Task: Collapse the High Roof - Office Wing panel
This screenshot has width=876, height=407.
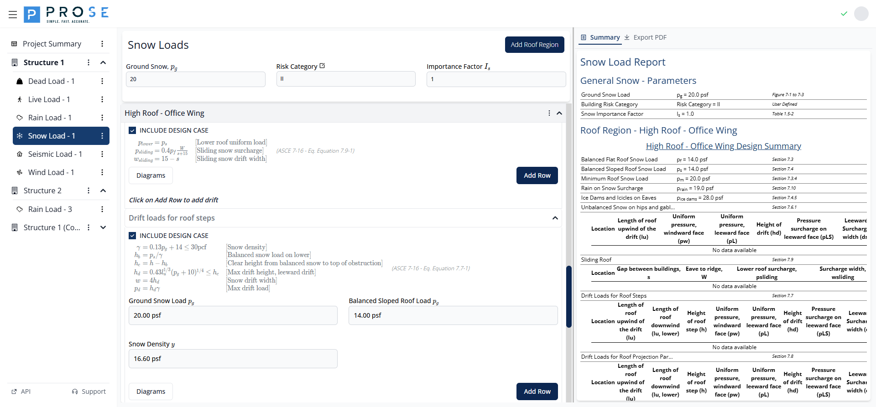Action: tap(559, 113)
